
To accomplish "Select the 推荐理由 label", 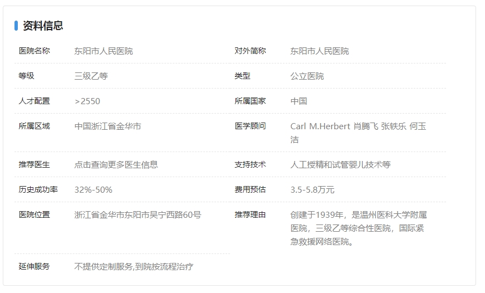I will [250, 214].
